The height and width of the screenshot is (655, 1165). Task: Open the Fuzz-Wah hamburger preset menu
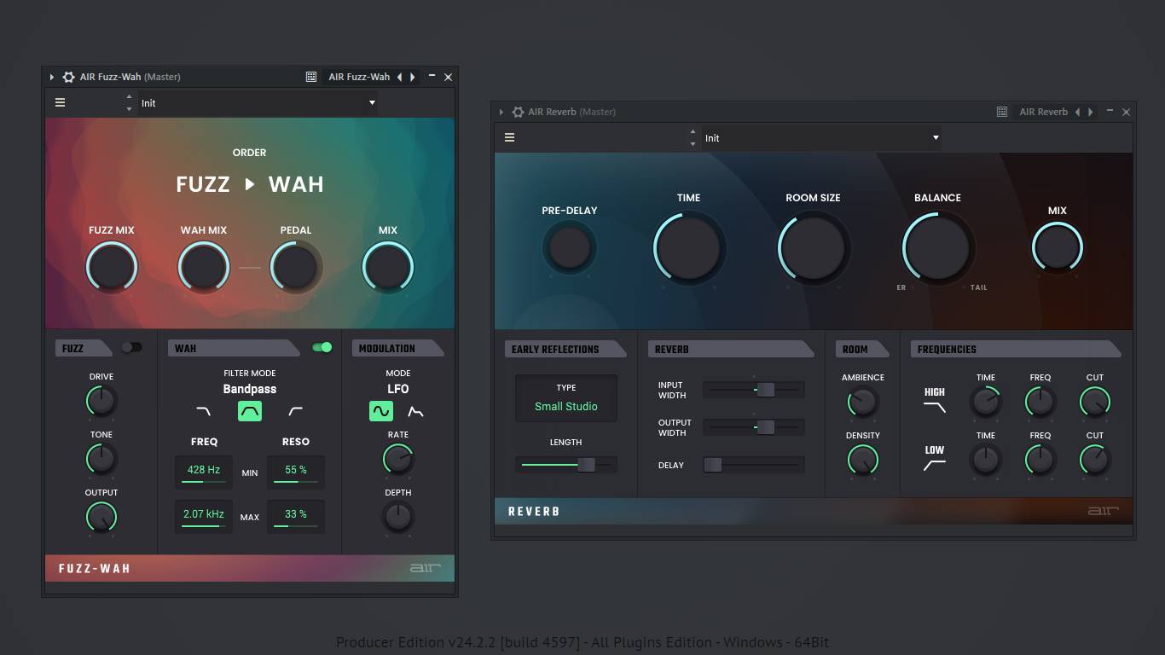(x=60, y=102)
